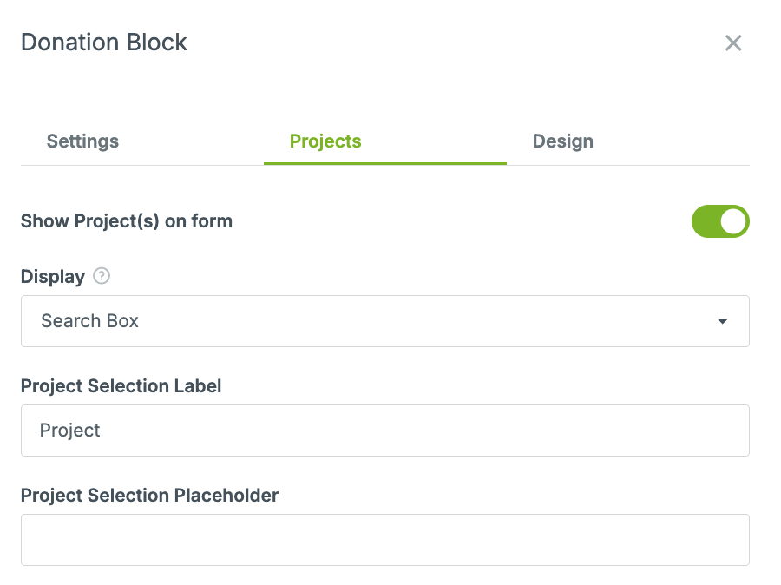Click the Display dropdown caret arrow

click(722, 321)
